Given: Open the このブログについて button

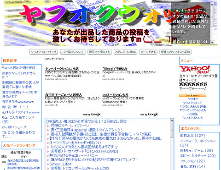Looking at the screenshot, I should tap(73, 52).
